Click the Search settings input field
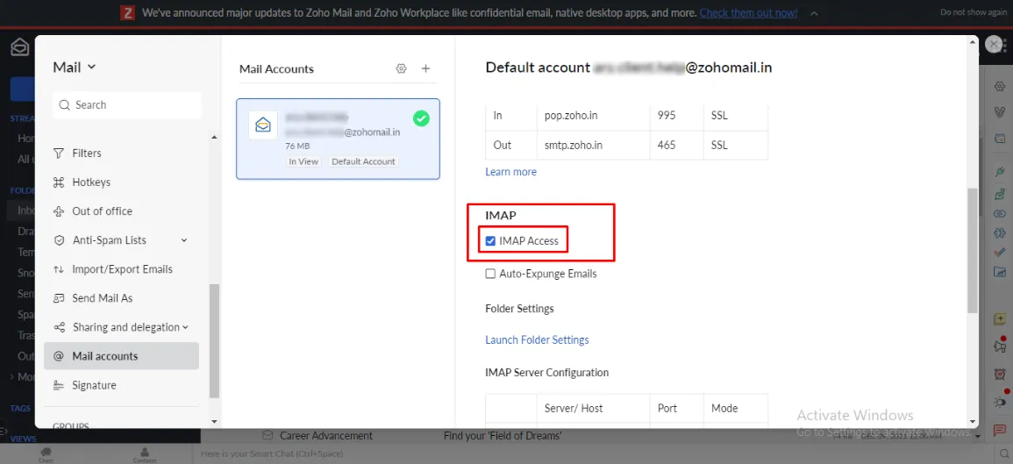 127,105
